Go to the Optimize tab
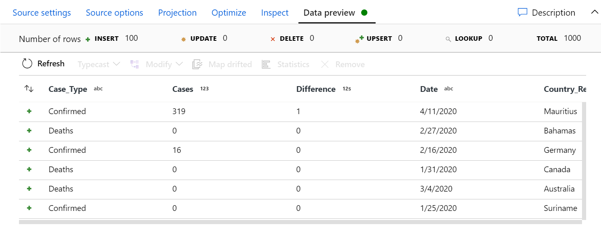Image resolution: width=601 pixels, height=234 pixels. click(229, 13)
